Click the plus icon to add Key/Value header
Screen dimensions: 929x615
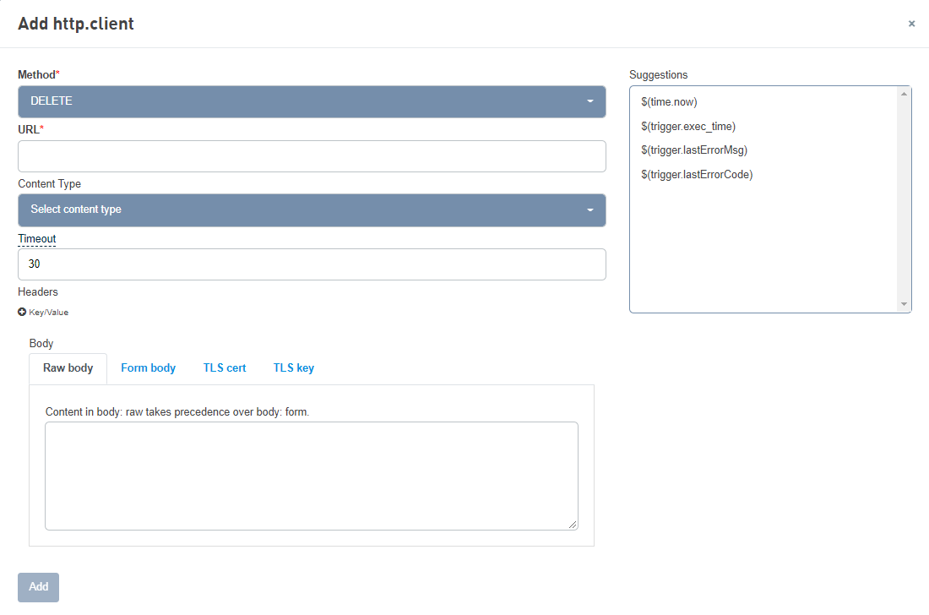22,313
